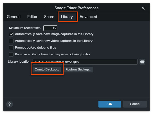Viewport: 153px width, 114px height.
Task: Close the Snagit Editor Preferences dialog
Action: [143, 8]
